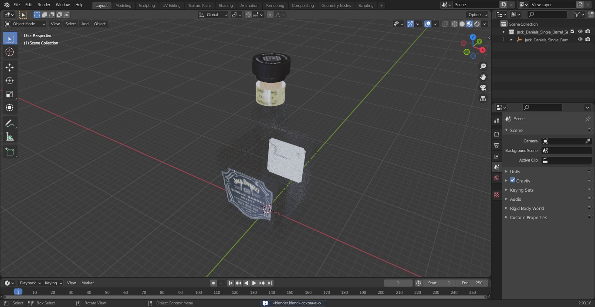This screenshot has width=595, height=307.
Task: Select the Annotate tool
Action: point(10,123)
